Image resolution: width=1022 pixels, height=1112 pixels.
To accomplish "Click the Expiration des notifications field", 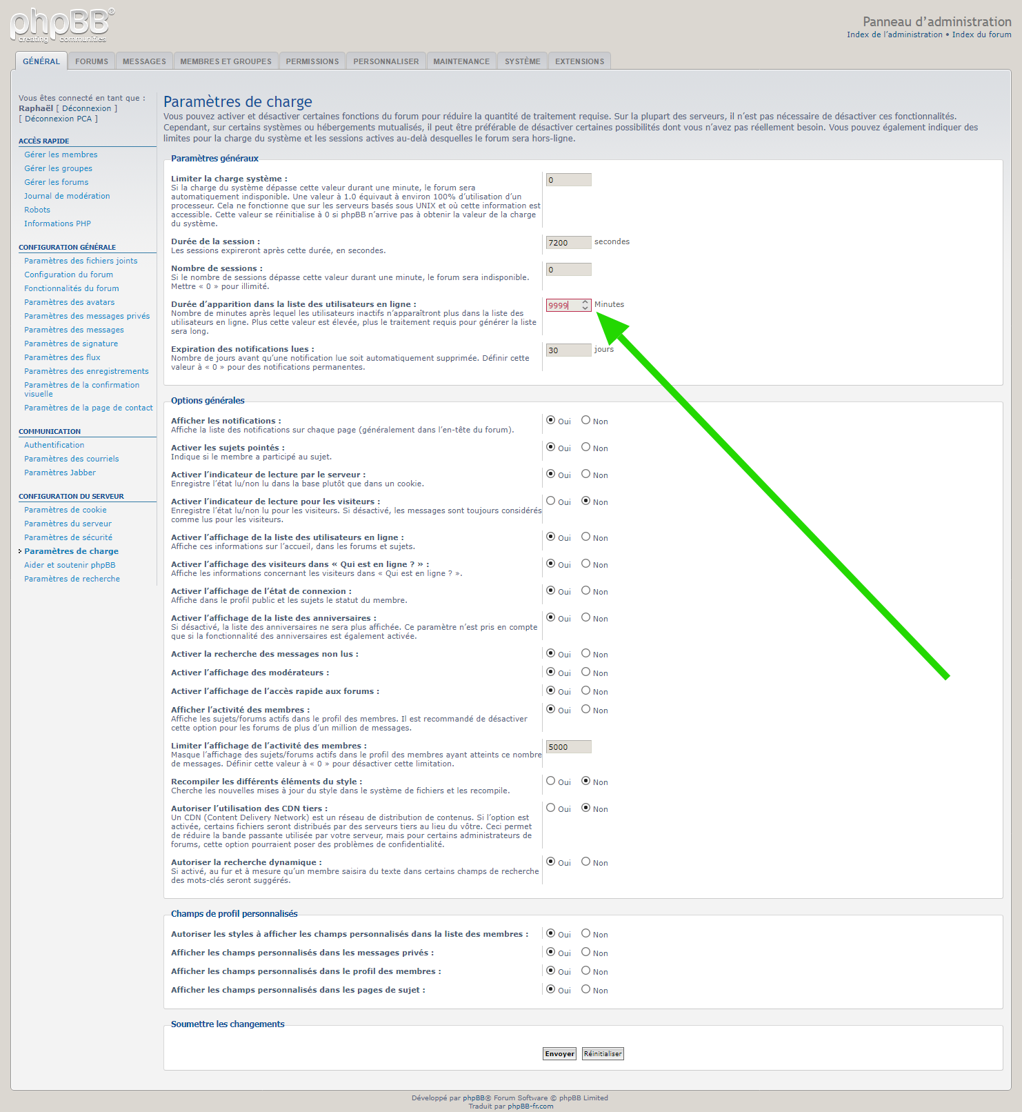I will (568, 350).
